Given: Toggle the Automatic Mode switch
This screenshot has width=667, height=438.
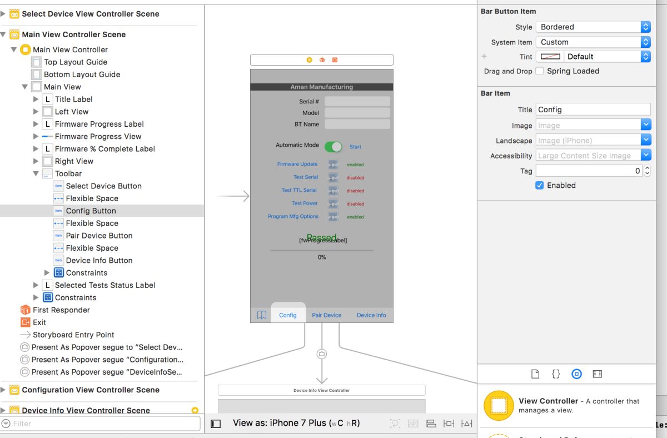Looking at the screenshot, I should [x=333, y=146].
